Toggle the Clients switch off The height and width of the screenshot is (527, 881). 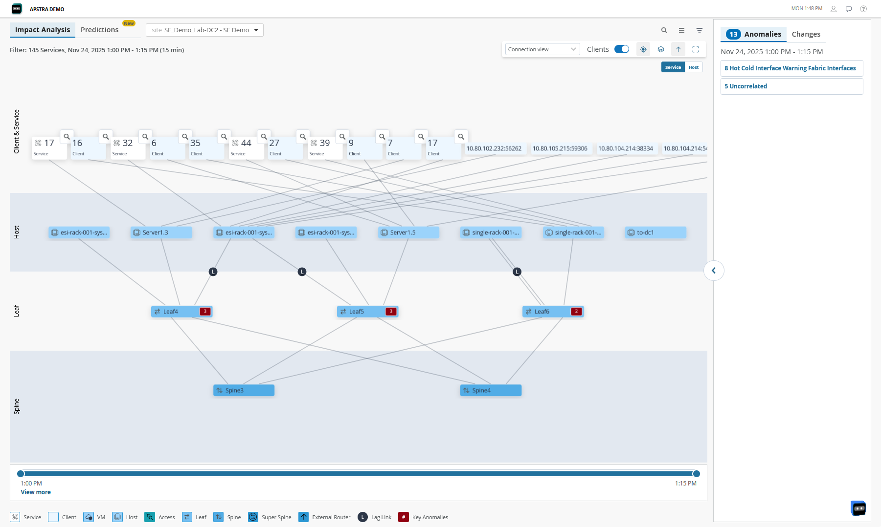point(622,49)
